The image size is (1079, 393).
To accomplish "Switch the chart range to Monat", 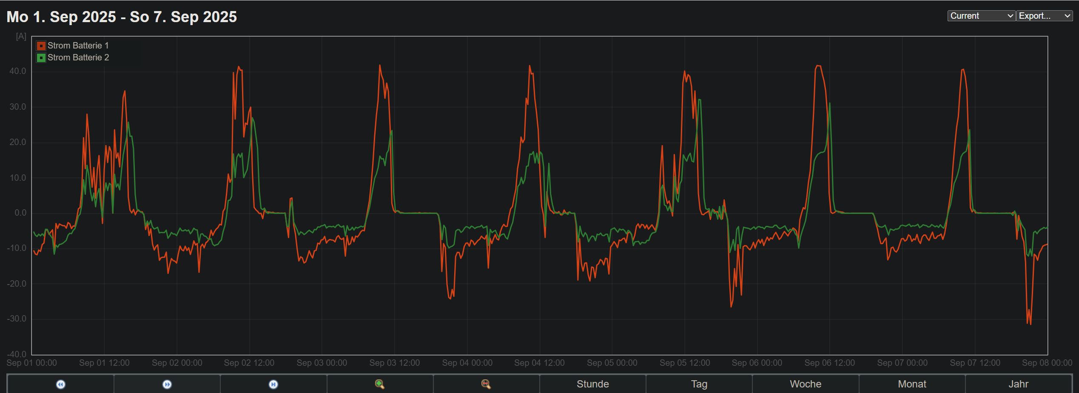I will [x=912, y=384].
